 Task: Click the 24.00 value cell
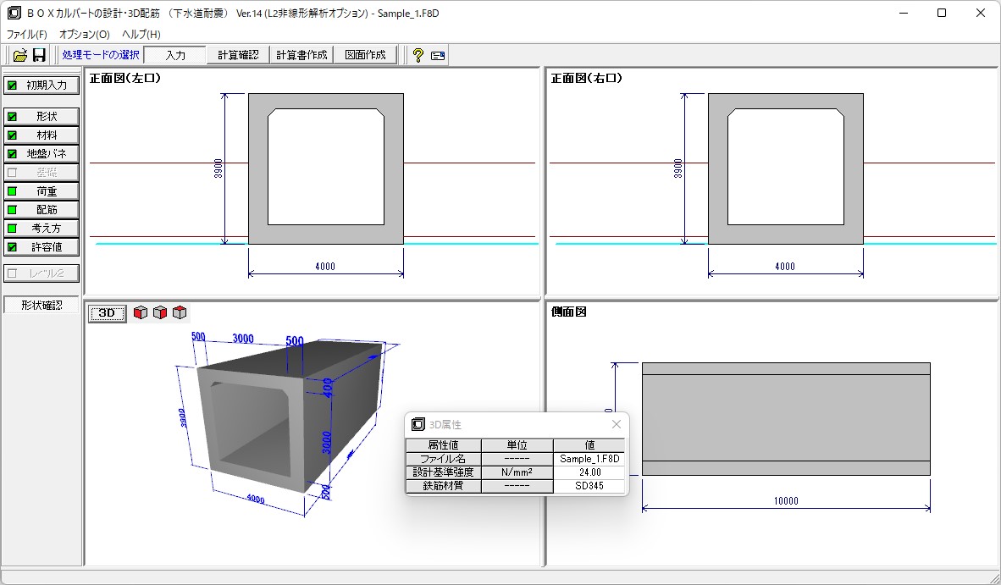point(589,472)
